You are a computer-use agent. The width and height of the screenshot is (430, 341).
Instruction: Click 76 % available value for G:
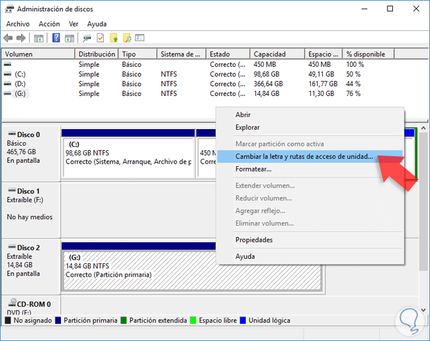[353, 94]
